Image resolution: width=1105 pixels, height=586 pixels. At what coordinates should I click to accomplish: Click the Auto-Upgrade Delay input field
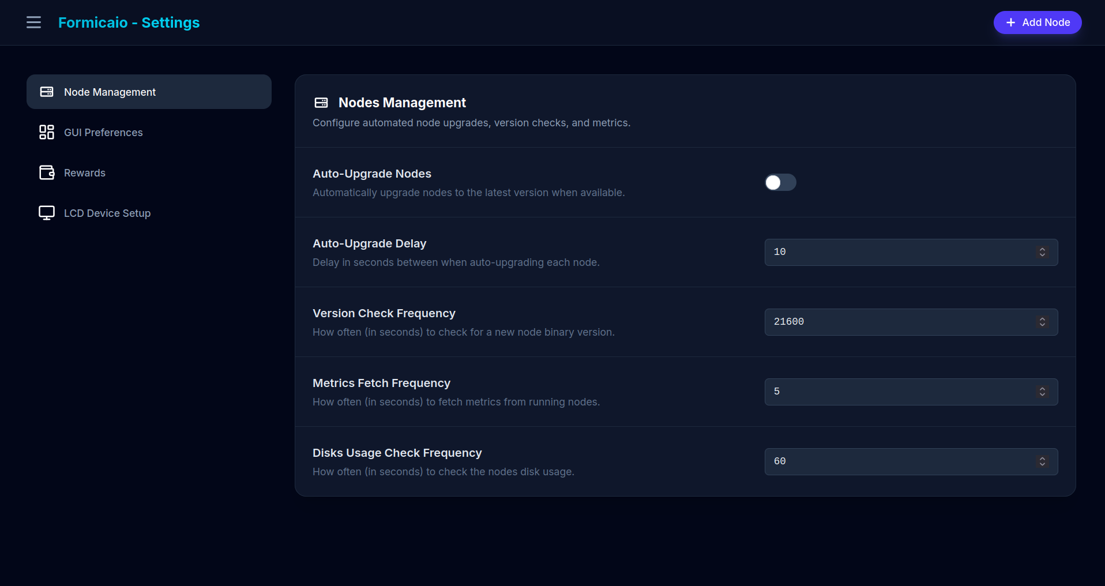click(911, 252)
